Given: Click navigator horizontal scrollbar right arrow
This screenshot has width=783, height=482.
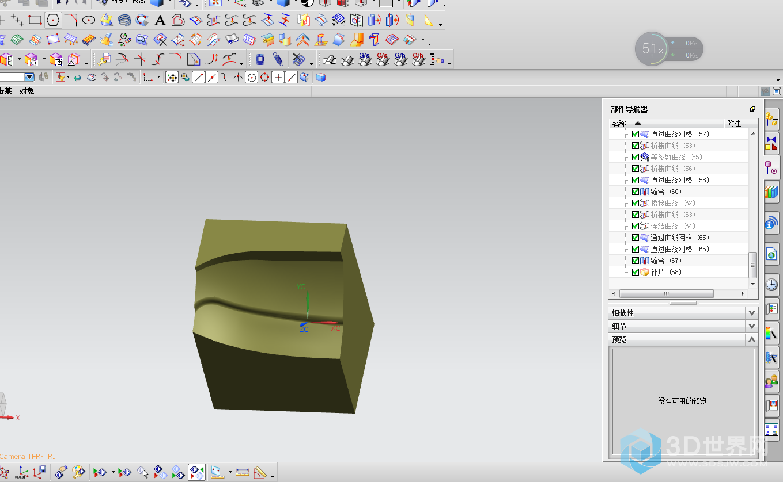Looking at the screenshot, I should tap(743, 293).
